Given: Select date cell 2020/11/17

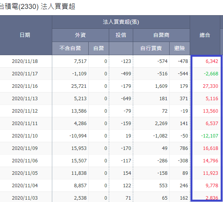Looking at the screenshot, I should click(25, 74).
